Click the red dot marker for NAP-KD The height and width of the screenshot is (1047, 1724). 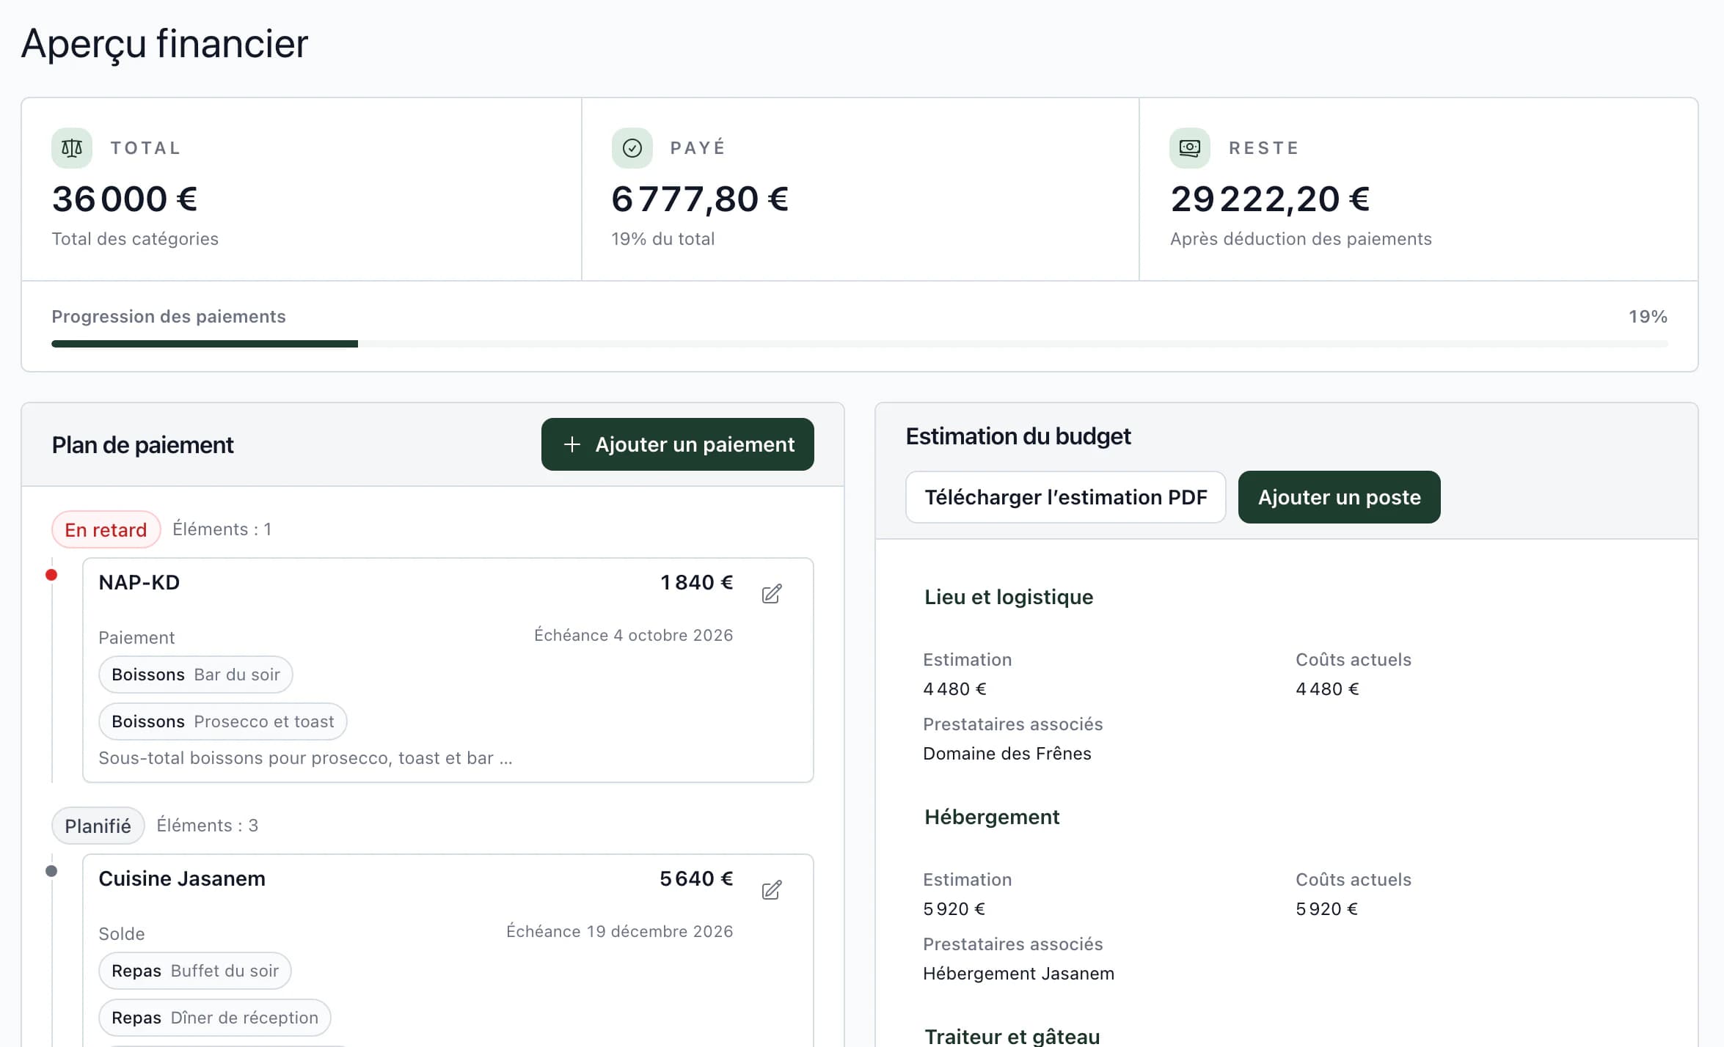point(51,575)
